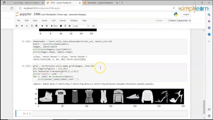Open the Edit menu

[x=27, y=21]
